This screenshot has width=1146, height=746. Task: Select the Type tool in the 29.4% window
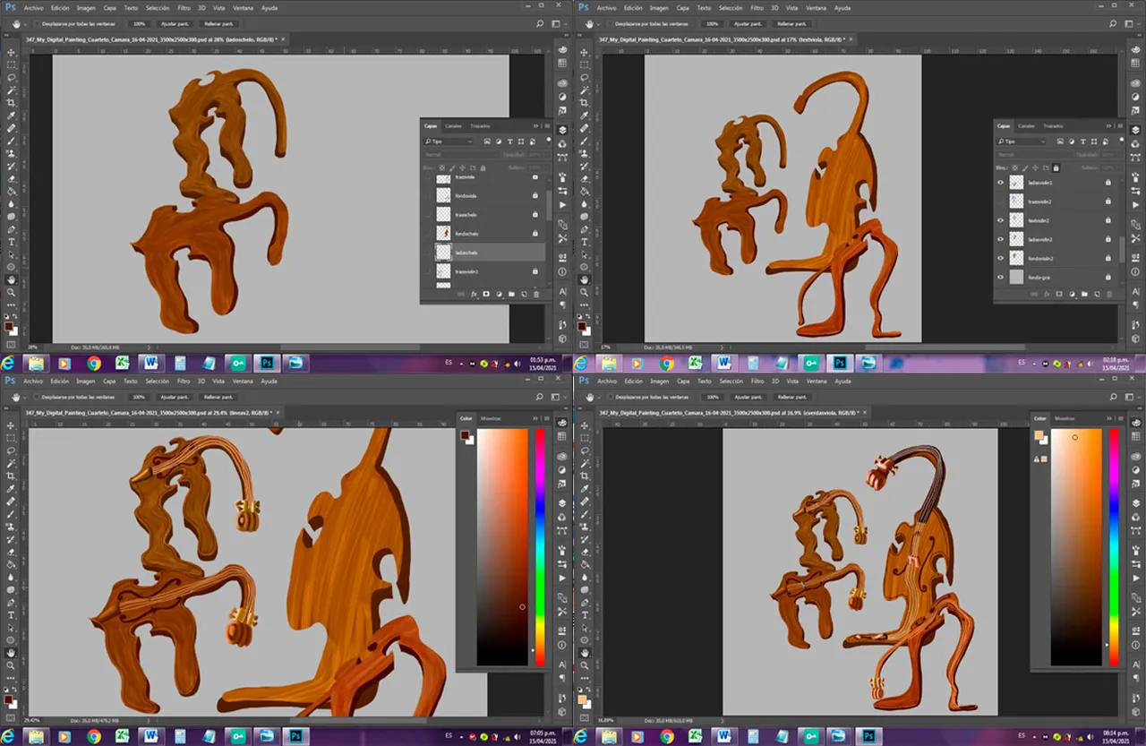pos(12,615)
